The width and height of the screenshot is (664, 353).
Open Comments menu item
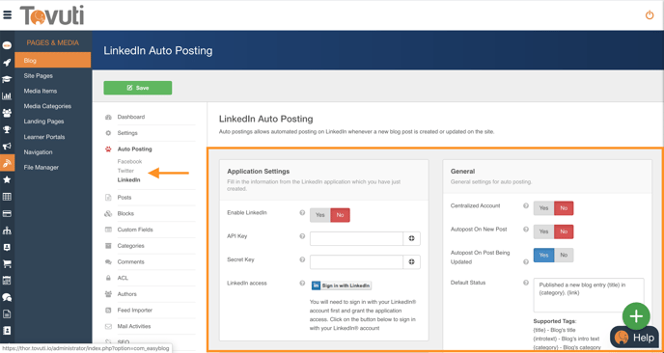tap(131, 261)
